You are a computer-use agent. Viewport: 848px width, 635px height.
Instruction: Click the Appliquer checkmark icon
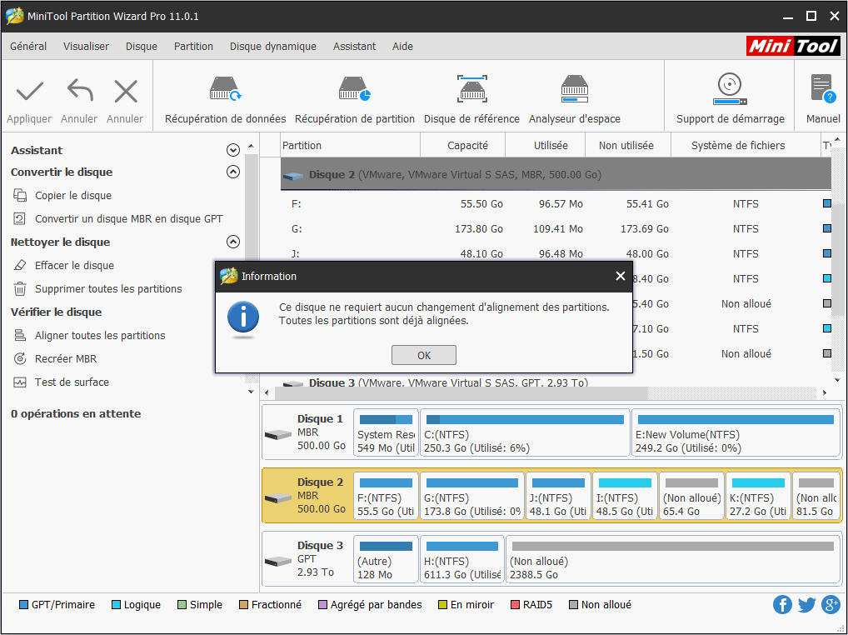click(30, 92)
